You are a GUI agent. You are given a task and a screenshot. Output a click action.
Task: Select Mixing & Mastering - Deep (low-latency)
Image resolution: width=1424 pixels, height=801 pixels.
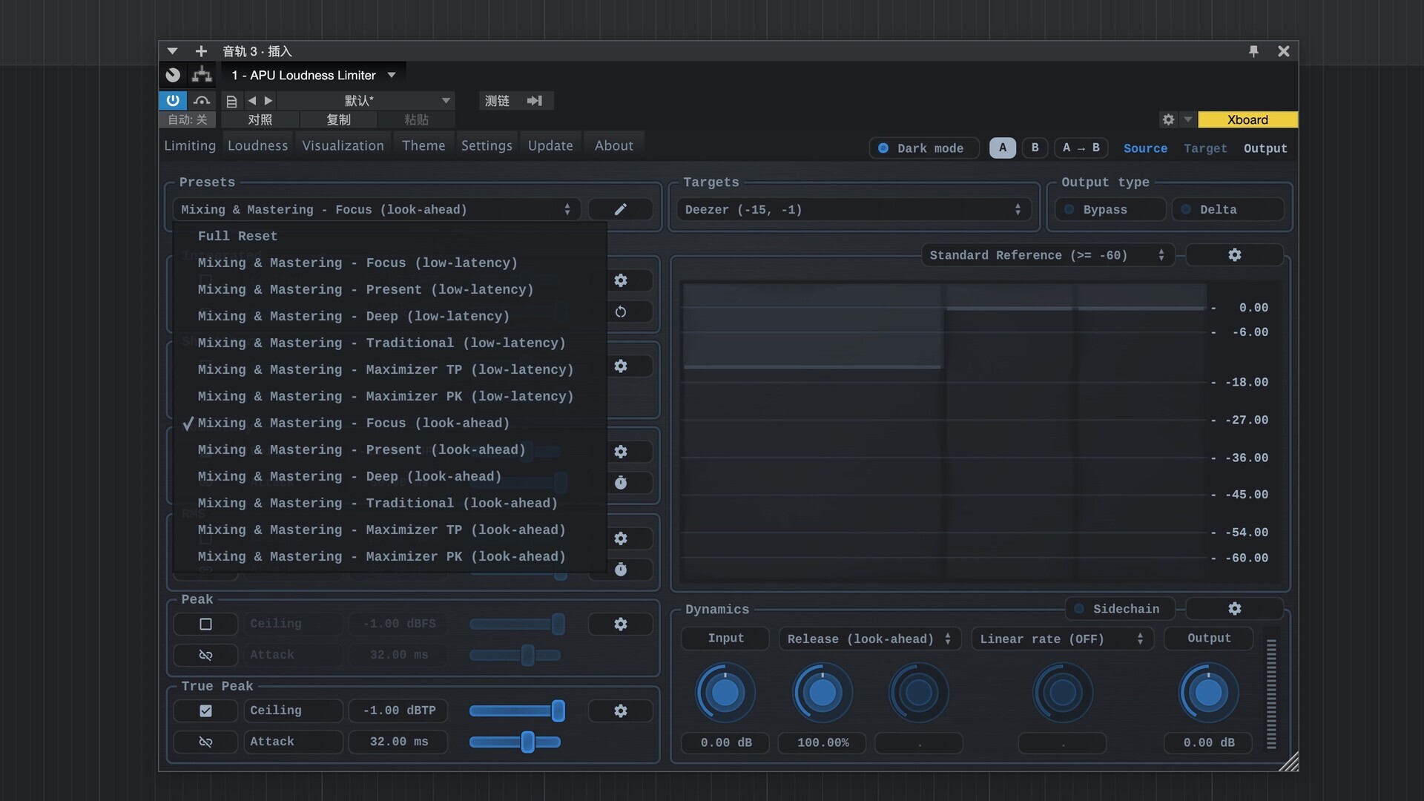tap(354, 316)
